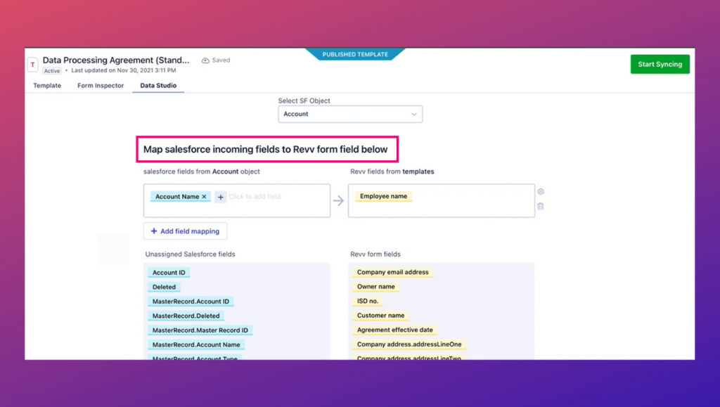Click the plus icon beside Account Name
This screenshot has height=407, width=720.
tap(220, 197)
